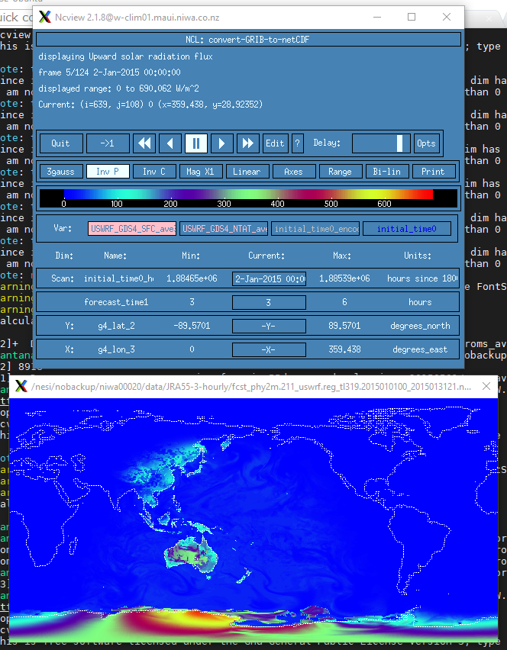Click the Ncview X icon in title bar
The height and width of the screenshot is (650, 507).
point(45,17)
